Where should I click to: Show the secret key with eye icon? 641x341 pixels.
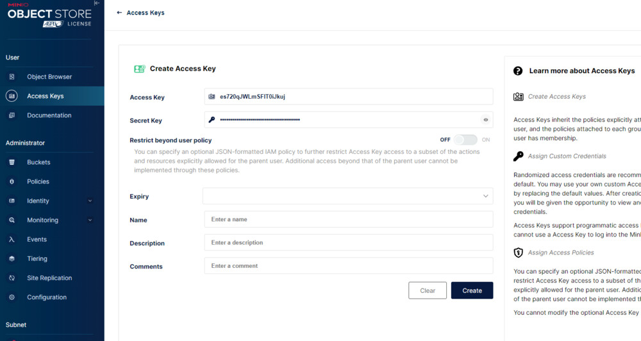click(x=485, y=119)
